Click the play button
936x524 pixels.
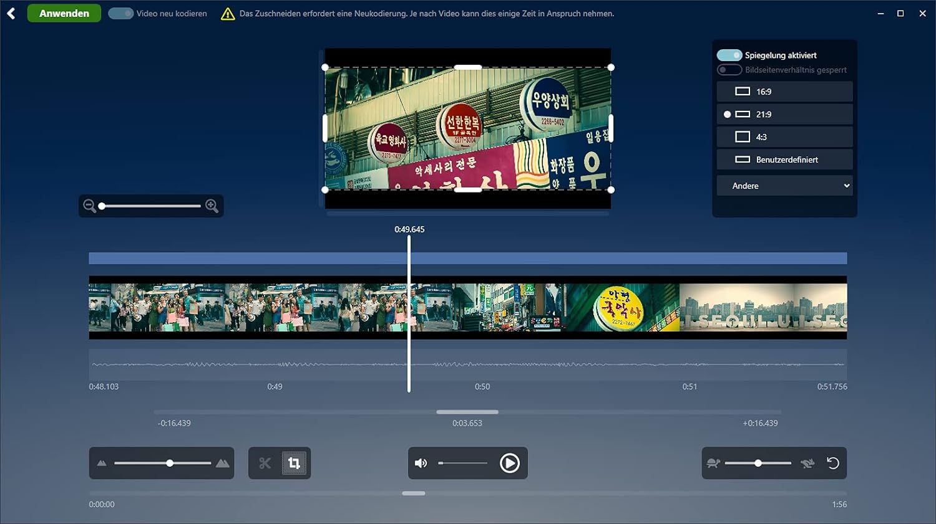pos(509,463)
